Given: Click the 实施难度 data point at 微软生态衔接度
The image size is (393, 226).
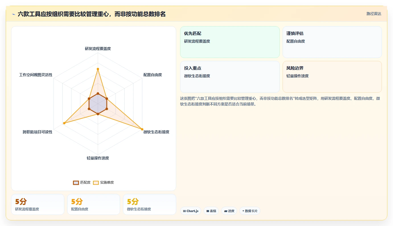Looking at the screenshot, I should pos(142,129).
